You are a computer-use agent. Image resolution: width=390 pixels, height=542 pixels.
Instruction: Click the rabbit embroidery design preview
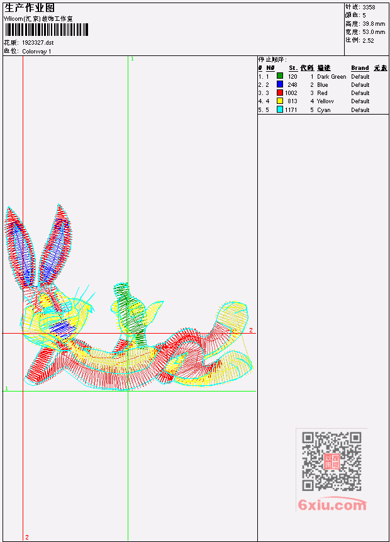point(128,297)
